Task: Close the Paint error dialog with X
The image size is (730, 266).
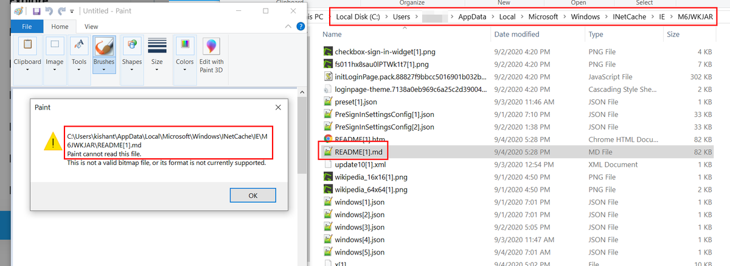Action: tap(278, 107)
